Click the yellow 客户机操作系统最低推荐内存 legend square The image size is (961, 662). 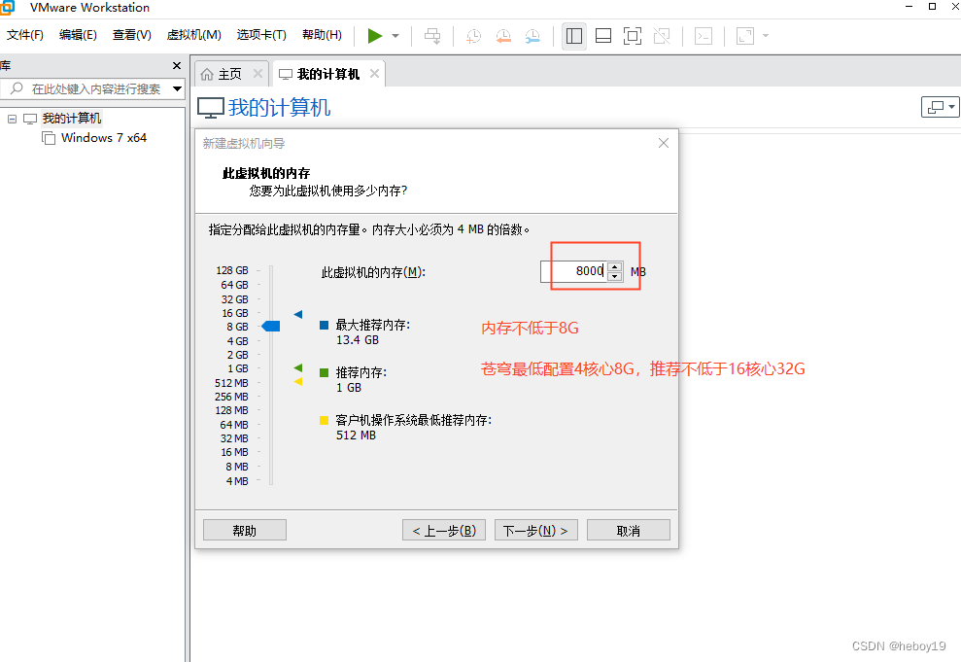click(x=325, y=421)
